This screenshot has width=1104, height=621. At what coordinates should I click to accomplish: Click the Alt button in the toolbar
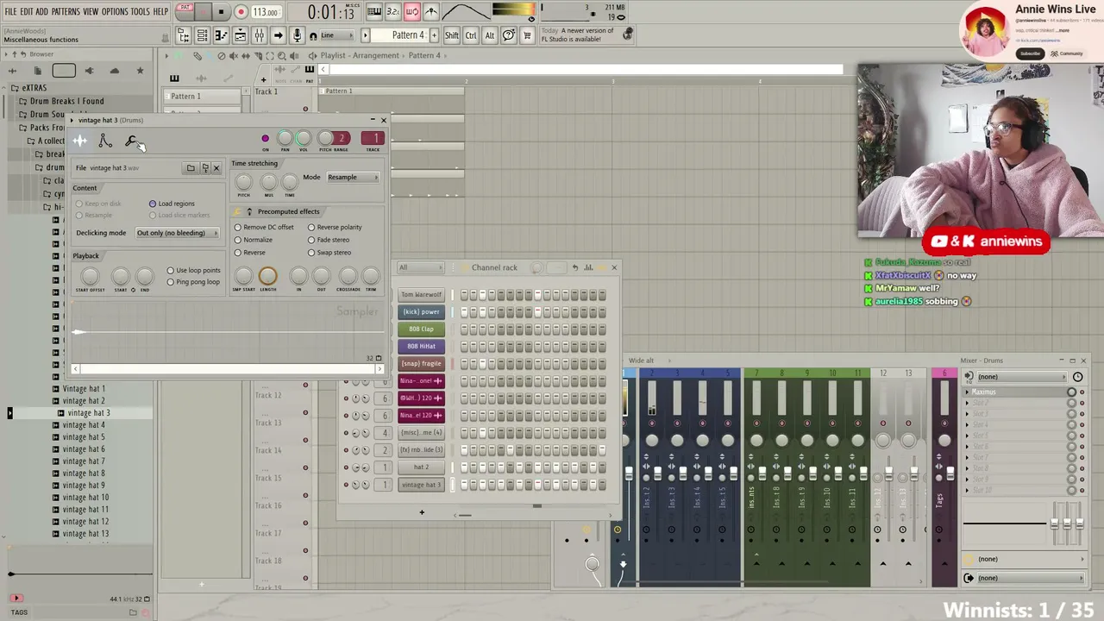[x=490, y=35]
